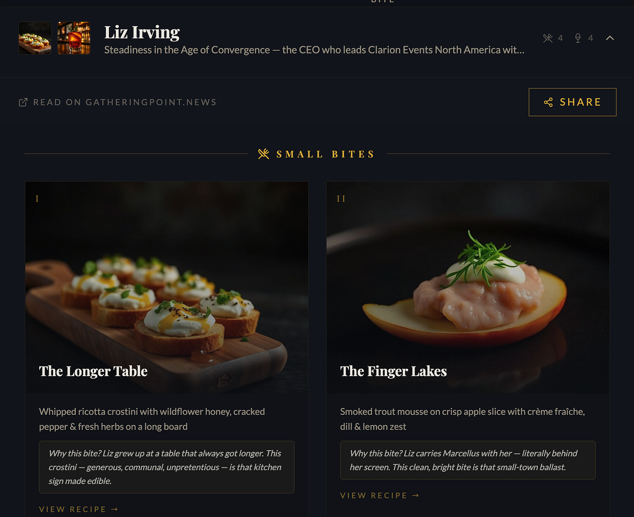Click the wine glass drinks count icon
Image resolution: width=634 pixels, height=517 pixels.
[x=578, y=38]
